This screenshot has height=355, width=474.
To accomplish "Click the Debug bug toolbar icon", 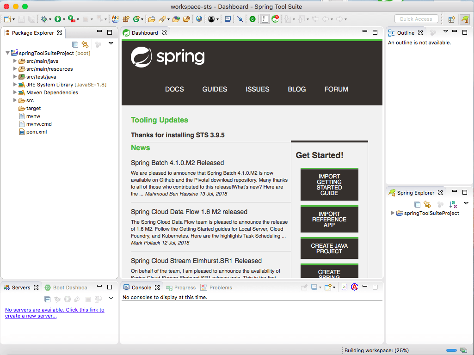I will [x=44, y=19].
